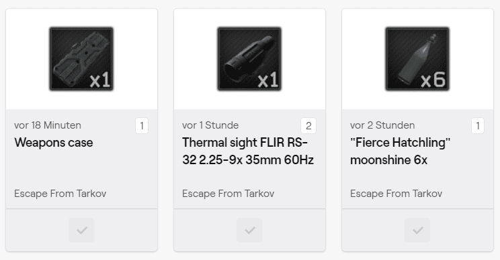Open the Weapons case title link
Image resolution: width=500 pixels, height=260 pixels.
click(54, 143)
